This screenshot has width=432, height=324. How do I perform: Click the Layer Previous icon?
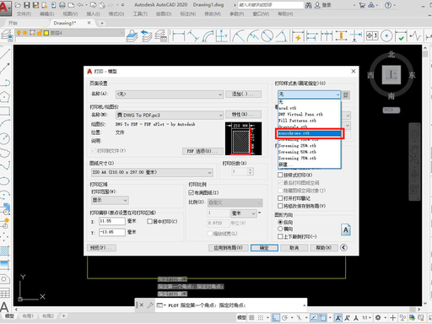[147, 36]
